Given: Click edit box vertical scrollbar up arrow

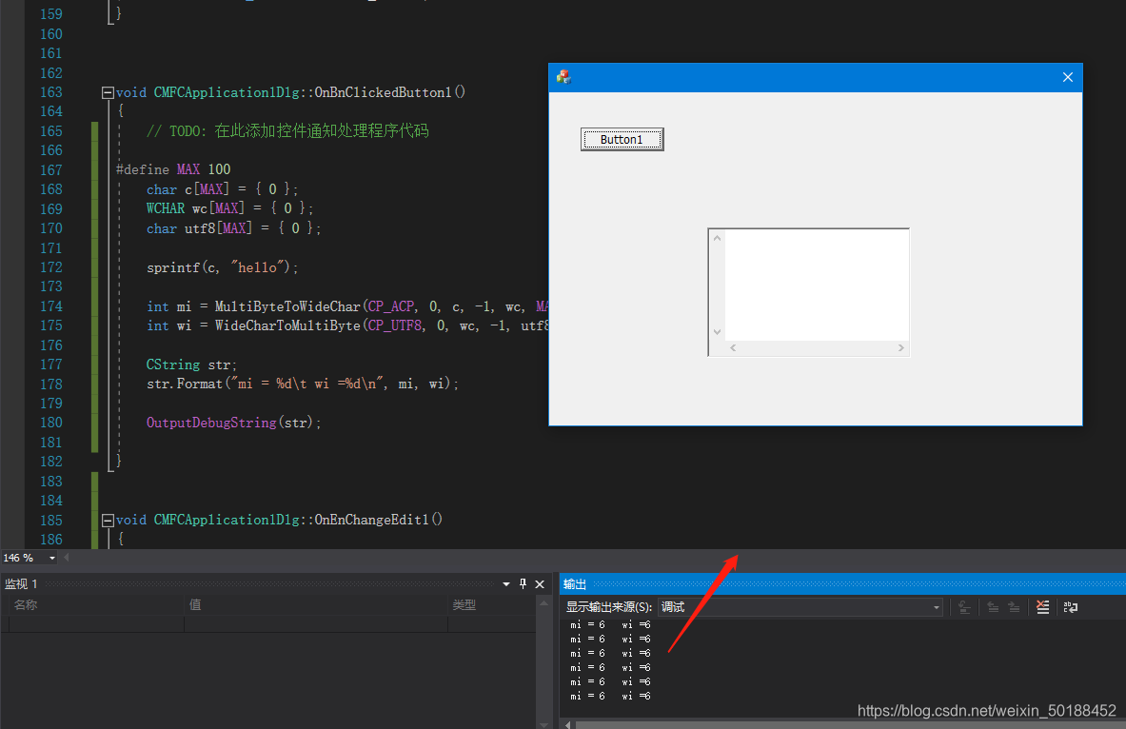Looking at the screenshot, I should pos(717,238).
